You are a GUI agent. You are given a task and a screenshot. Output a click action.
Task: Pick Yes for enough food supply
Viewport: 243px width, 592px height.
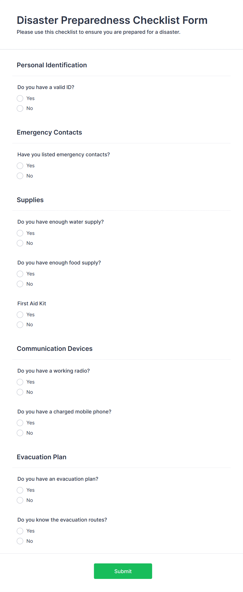coord(20,274)
